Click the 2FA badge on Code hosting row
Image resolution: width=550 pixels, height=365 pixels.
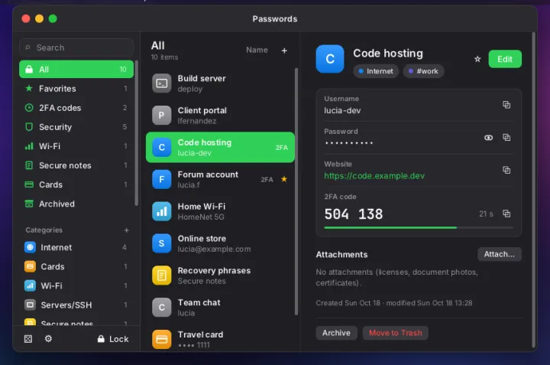282,148
